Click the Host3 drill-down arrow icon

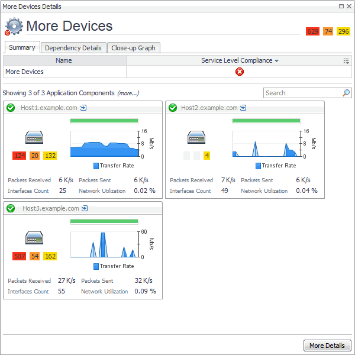click(x=85, y=208)
